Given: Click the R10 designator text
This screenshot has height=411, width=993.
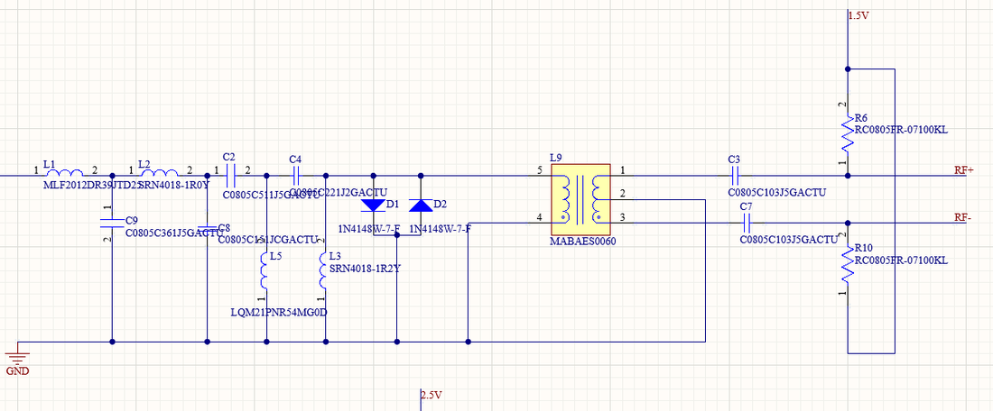Looking at the screenshot, I should coord(863,248).
